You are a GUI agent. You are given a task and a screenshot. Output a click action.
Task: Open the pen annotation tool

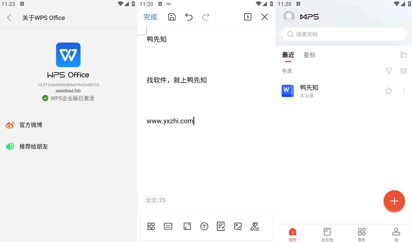[x=255, y=226]
